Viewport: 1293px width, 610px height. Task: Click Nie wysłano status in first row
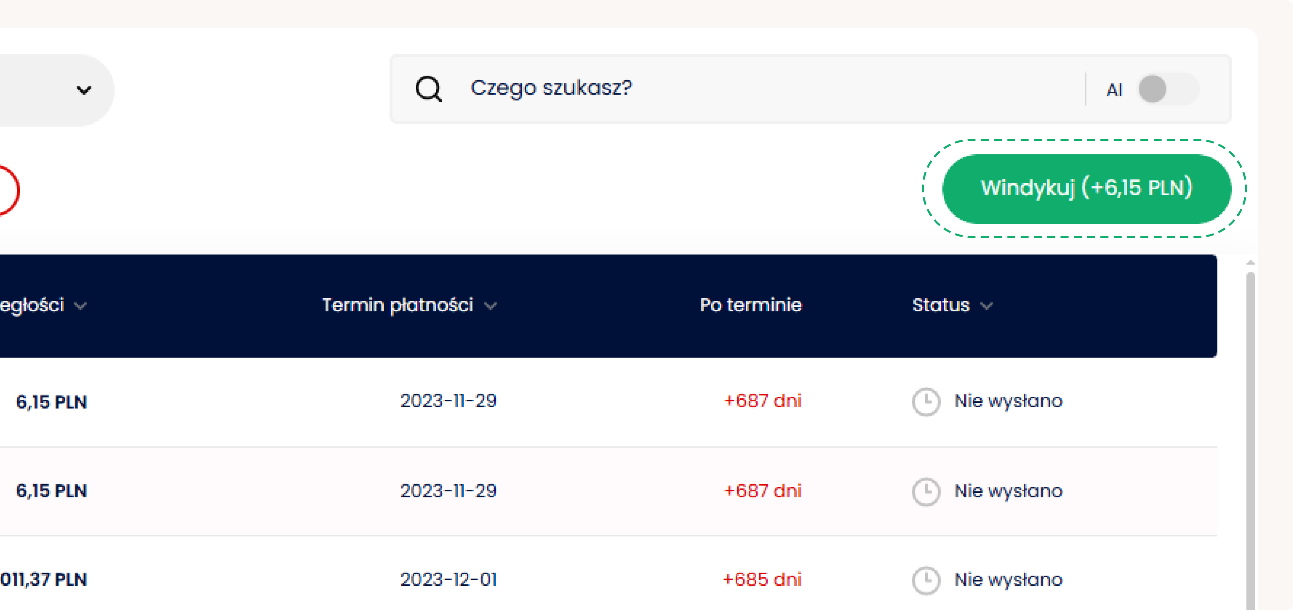click(1008, 401)
